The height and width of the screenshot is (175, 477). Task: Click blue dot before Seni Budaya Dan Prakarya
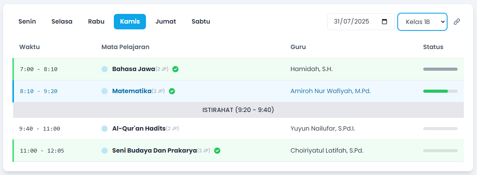(105, 151)
